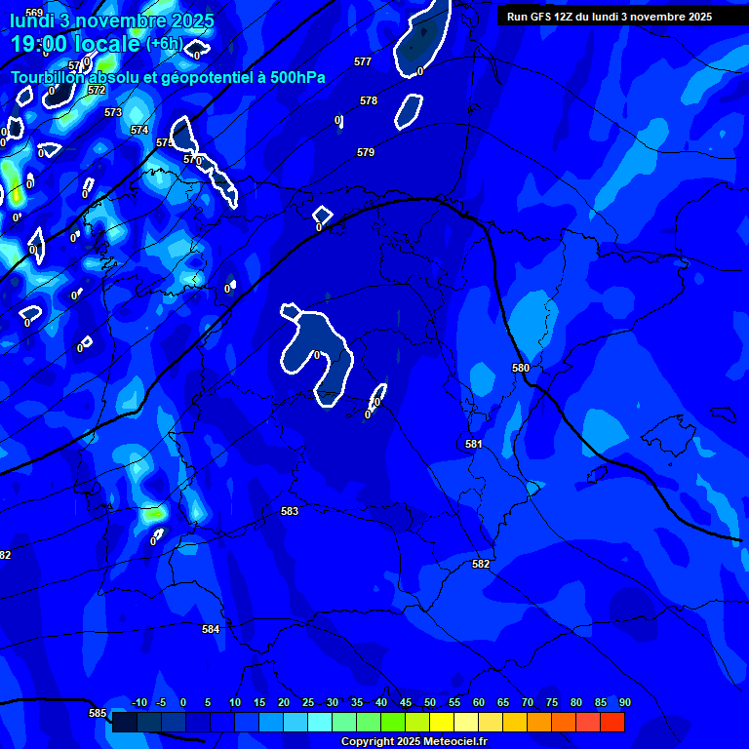749x749 pixels.
Task: Click the 585 contour label near legend
Action: coord(98,713)
